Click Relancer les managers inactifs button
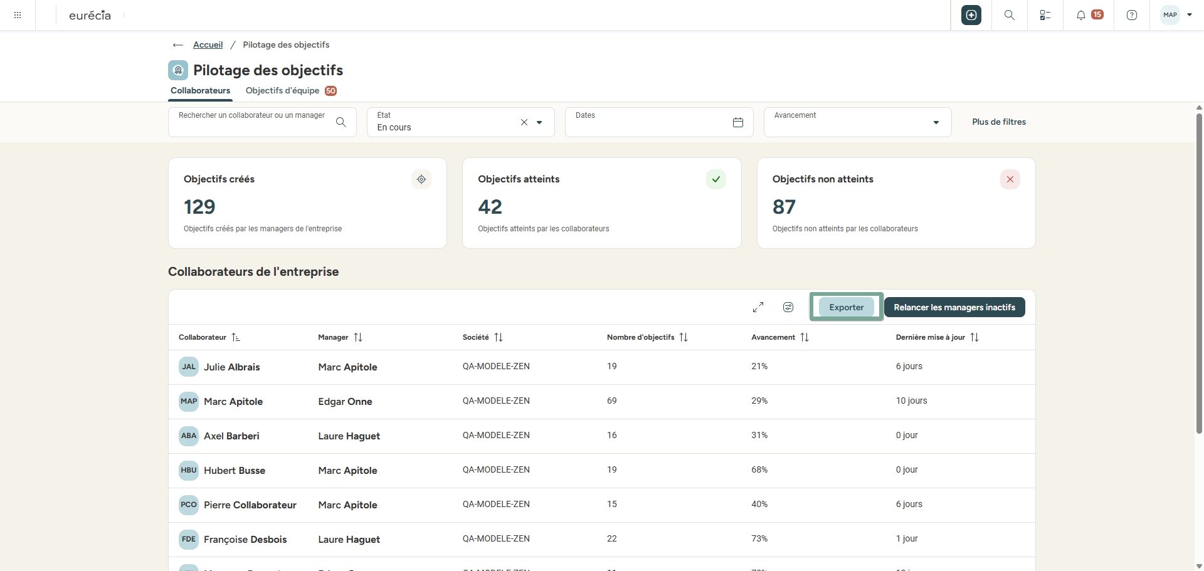 coord(954,307)
